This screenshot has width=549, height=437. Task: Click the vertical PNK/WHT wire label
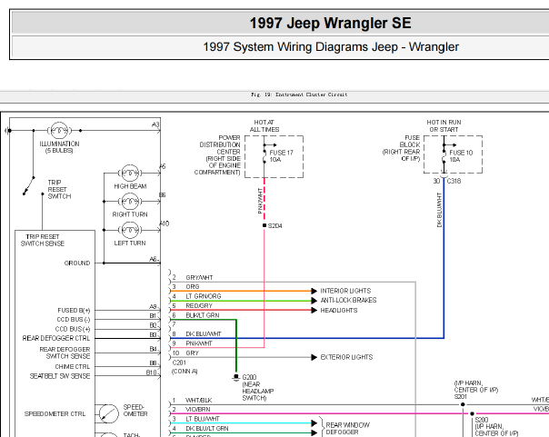[260, 201]
